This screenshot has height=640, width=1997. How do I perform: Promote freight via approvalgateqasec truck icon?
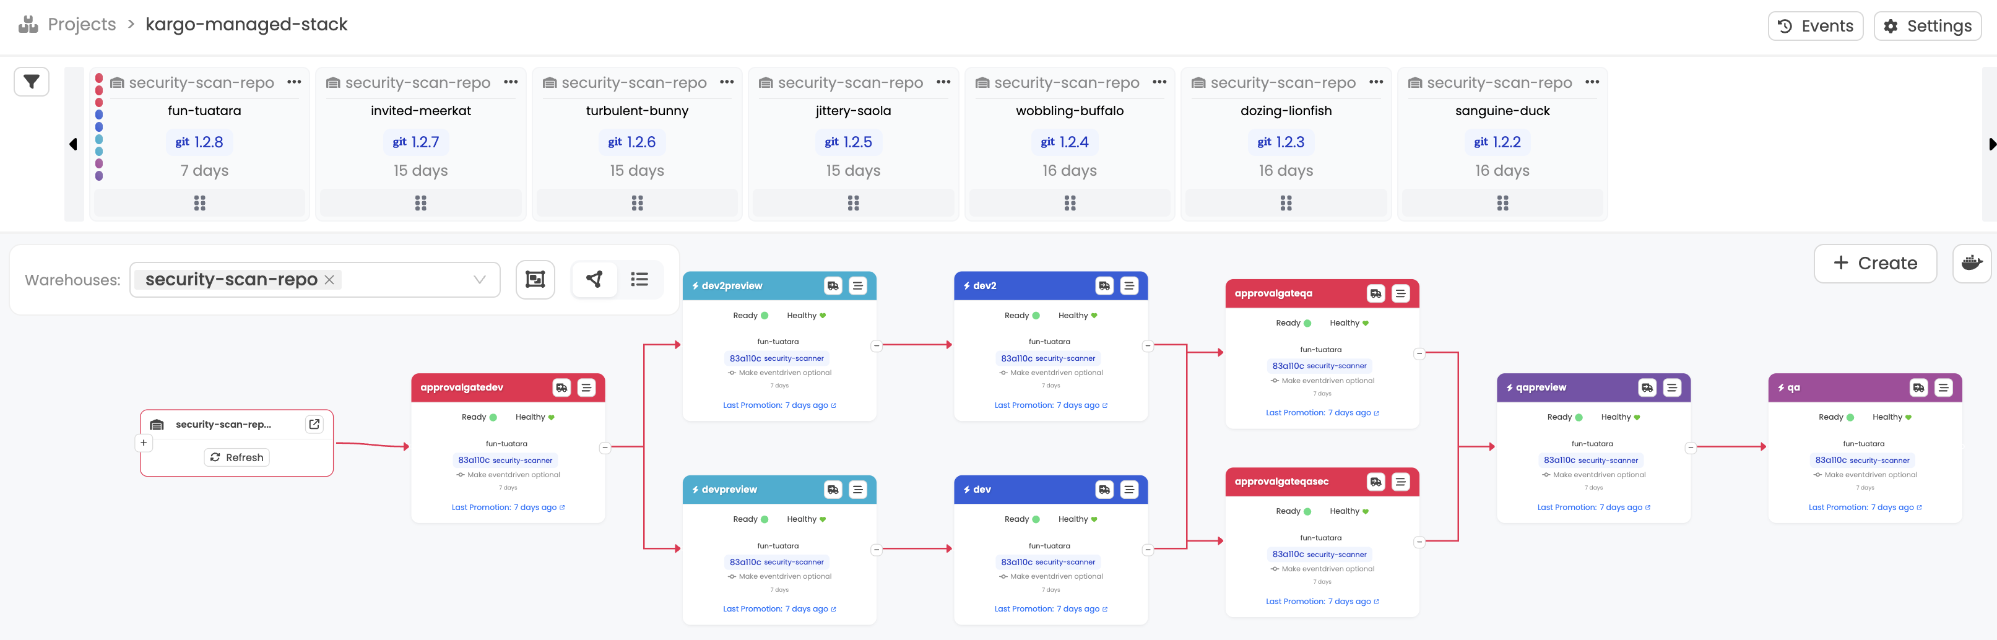(x=1375, y=482)
